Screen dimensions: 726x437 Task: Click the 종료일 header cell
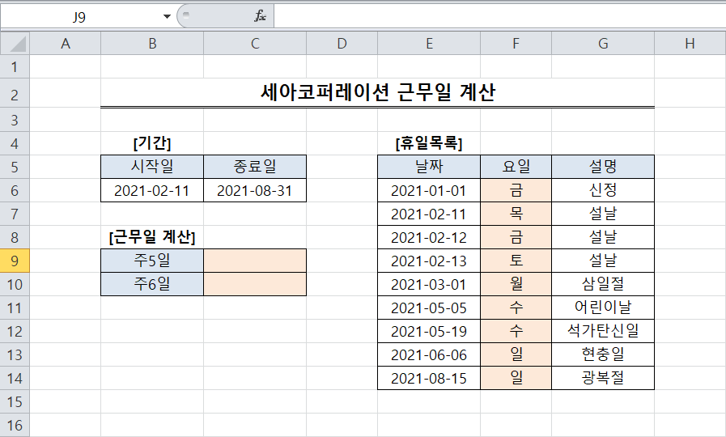(x=255, y=167)
